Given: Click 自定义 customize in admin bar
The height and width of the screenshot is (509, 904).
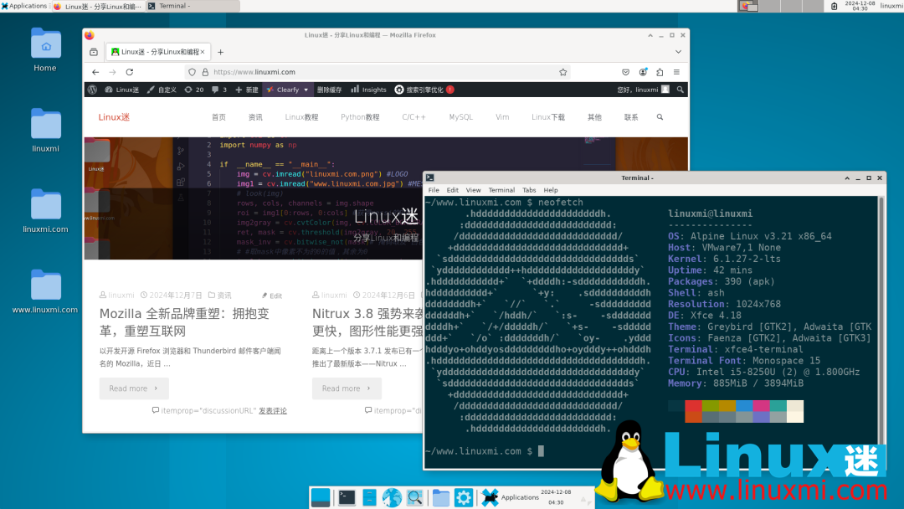Looking at the screenshot, I should click(x=162, y=90).
